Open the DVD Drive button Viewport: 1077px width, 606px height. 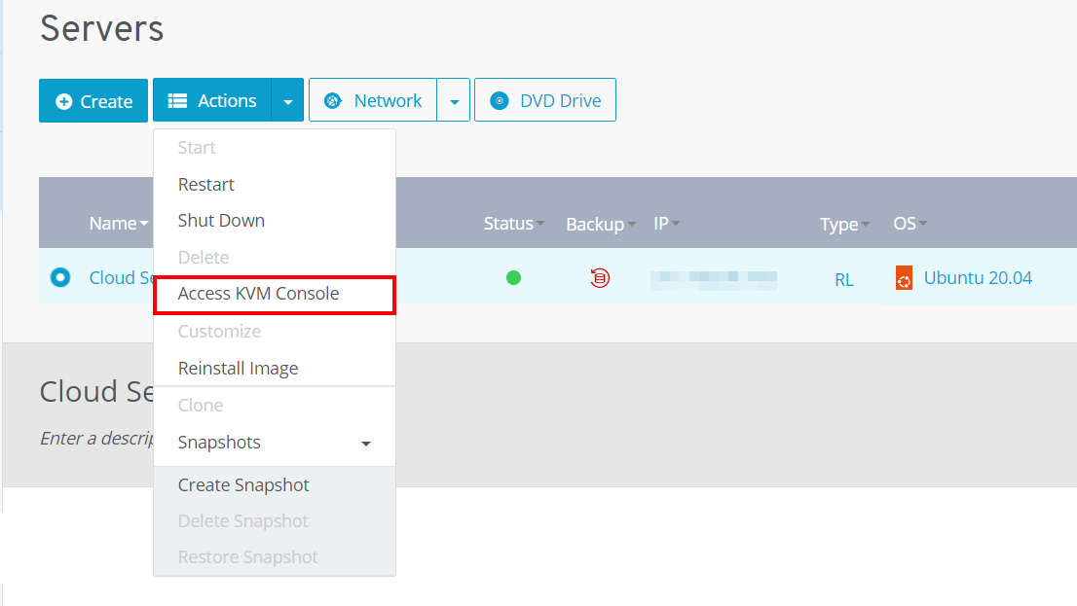coord(545,100)
